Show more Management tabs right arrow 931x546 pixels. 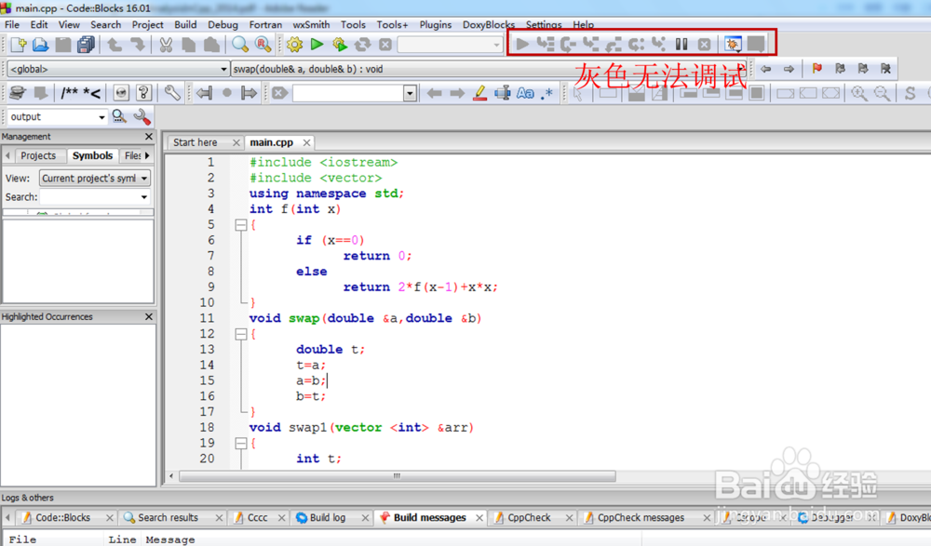click(x=147, y=155)
